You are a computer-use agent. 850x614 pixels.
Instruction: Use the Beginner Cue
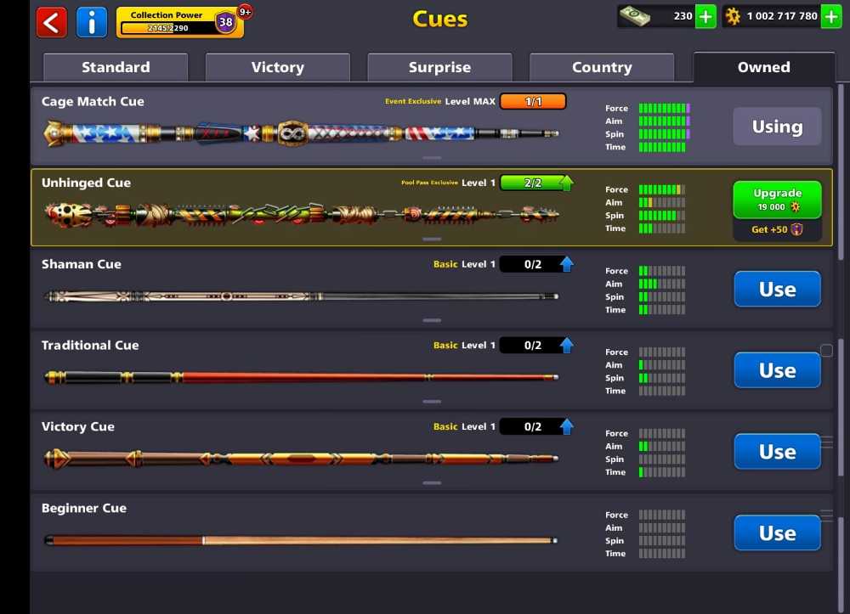(x=777, y=532)
